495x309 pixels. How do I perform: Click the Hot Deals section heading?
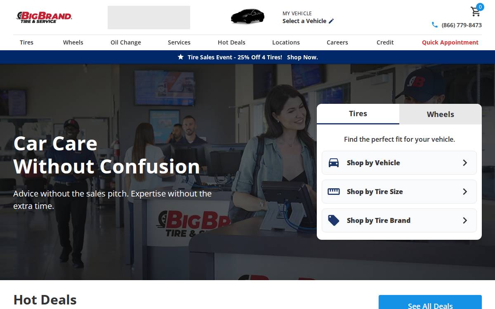[x=45, y=300]
